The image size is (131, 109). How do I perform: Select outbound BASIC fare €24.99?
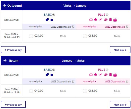point(31,36)
